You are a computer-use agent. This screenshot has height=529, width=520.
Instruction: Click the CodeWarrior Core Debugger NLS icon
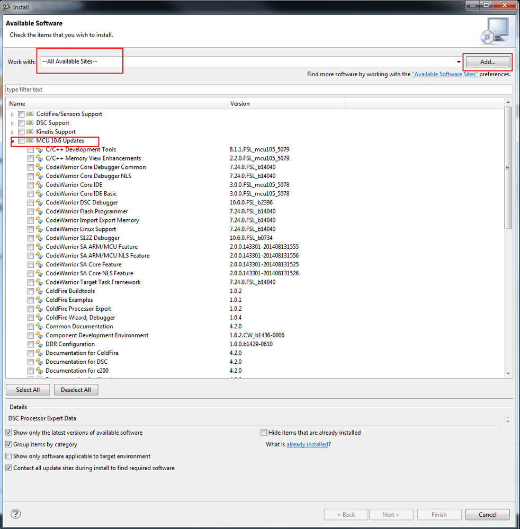(x=40, y=176)
